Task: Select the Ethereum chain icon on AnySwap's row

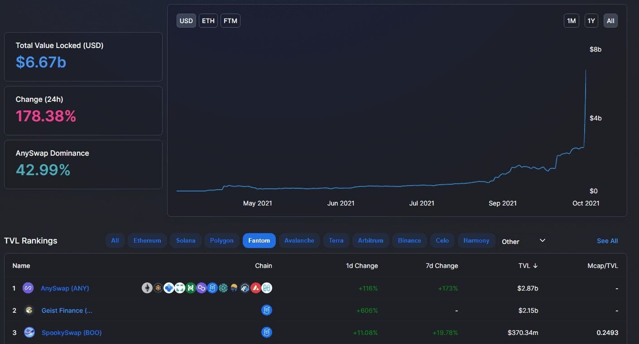Action: pyautogui.click(x=147, y=288)
